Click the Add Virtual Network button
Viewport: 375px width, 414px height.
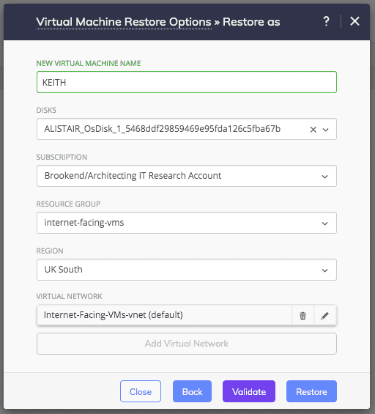tap(187, 344)
